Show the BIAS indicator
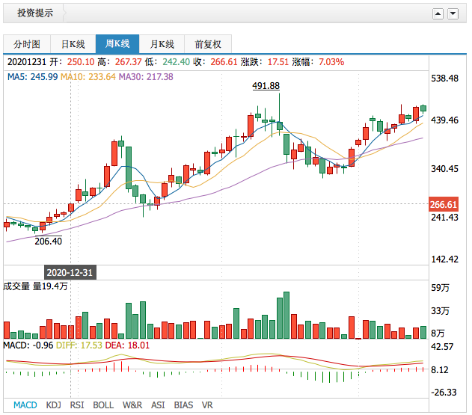This screenshot has width=472, height=415. 183,405
